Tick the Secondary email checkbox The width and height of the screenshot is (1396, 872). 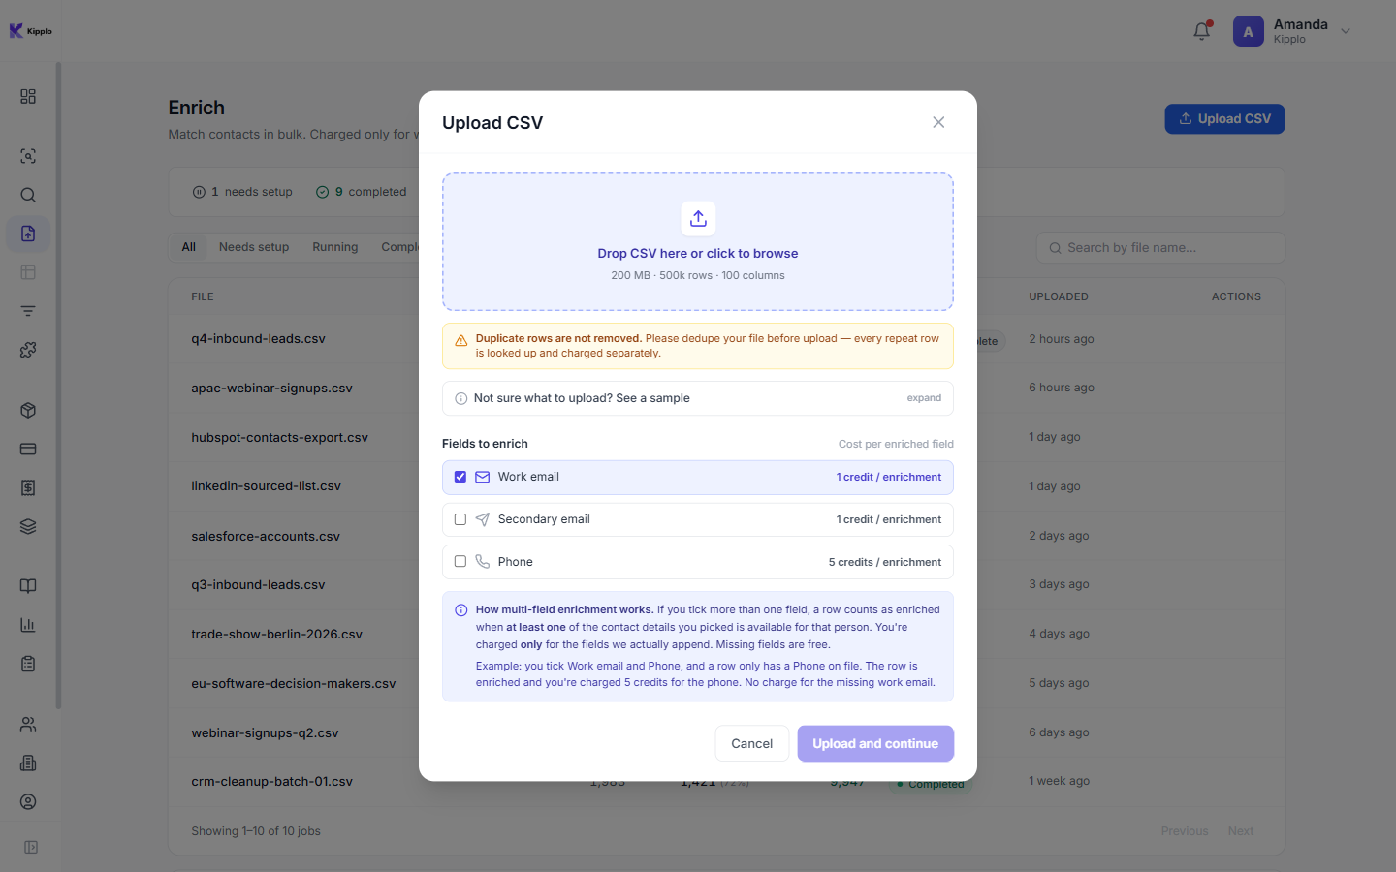460,519
